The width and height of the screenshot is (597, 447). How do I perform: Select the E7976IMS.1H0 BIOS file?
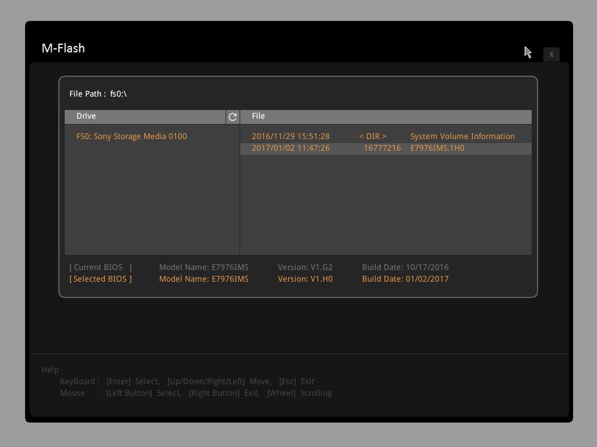point(386,148)
